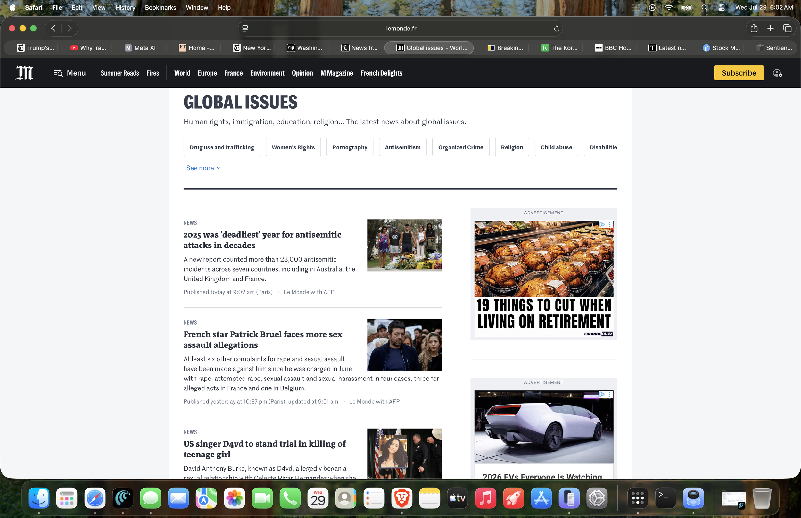Open Photos from the dock
The width and height of the screenshot is (801, 518).
[234, 498]
